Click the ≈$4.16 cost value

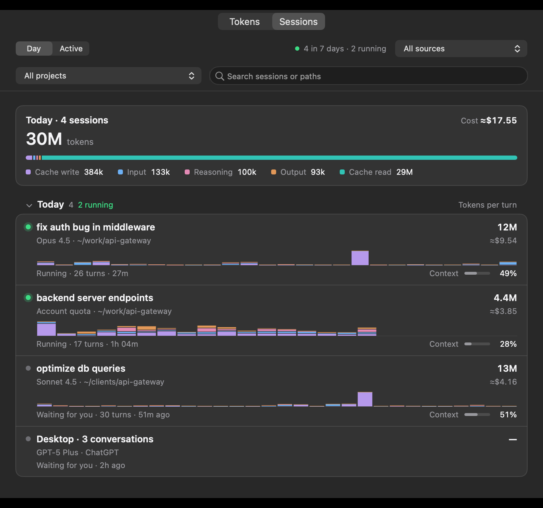tap(503, 382)
